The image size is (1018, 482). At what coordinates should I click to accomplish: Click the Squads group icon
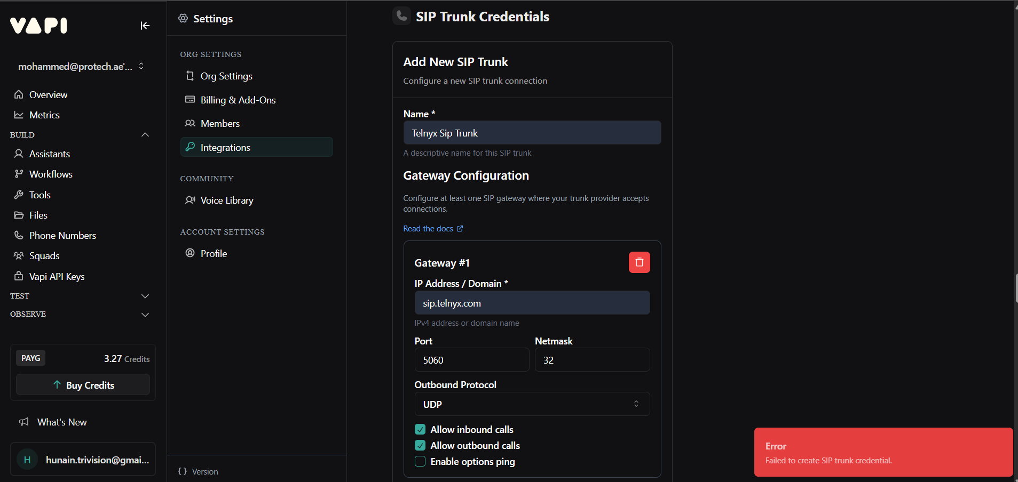(19, 255)
